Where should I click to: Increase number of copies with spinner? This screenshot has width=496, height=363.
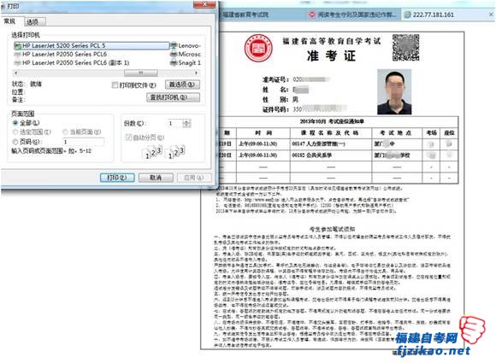click(x=187, y=121)
